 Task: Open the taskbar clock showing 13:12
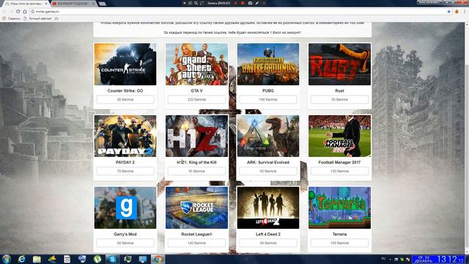pyautogui.click(x=438, y=259)
